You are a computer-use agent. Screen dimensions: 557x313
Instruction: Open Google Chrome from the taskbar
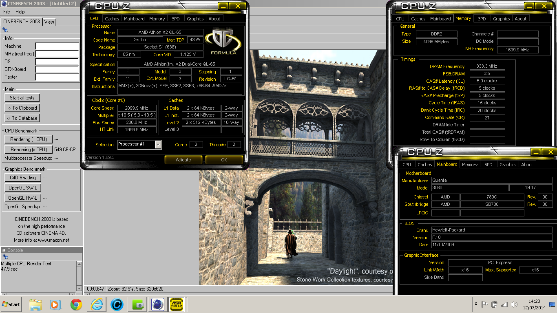pyautogui.click(x=76, y=304)
